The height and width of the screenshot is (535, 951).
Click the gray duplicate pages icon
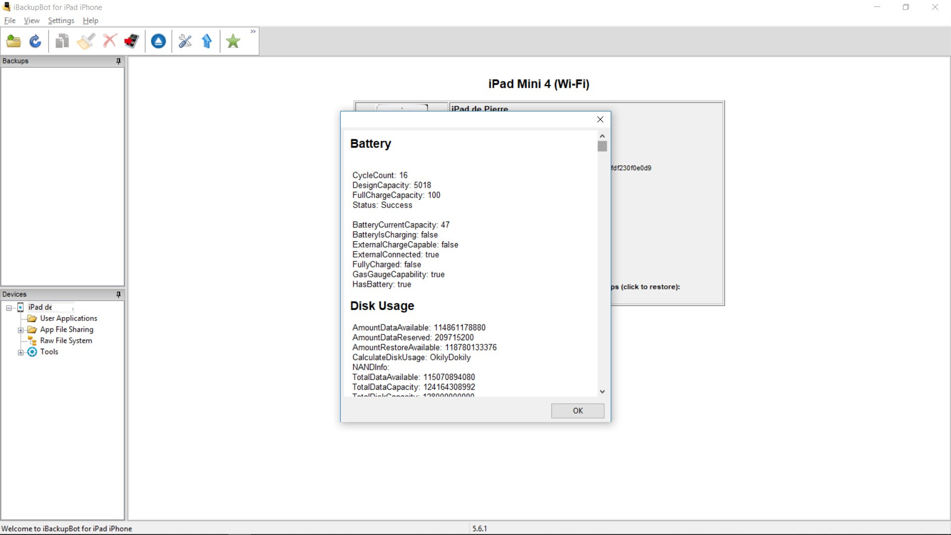(x=62, y=41)
